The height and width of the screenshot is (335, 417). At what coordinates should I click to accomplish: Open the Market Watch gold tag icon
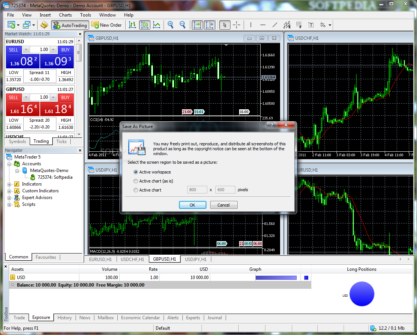[44, 25]
